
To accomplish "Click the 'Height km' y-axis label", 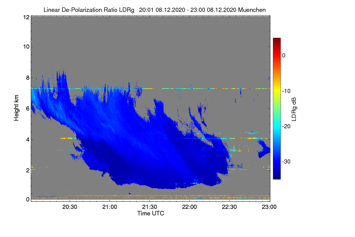I will 17,108.
